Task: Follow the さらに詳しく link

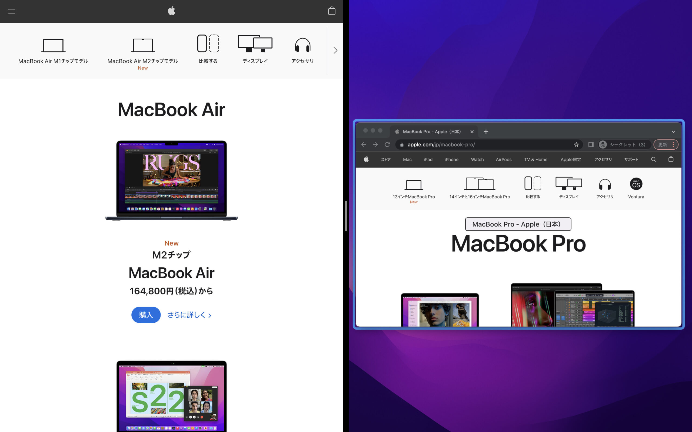Action: 189,315
